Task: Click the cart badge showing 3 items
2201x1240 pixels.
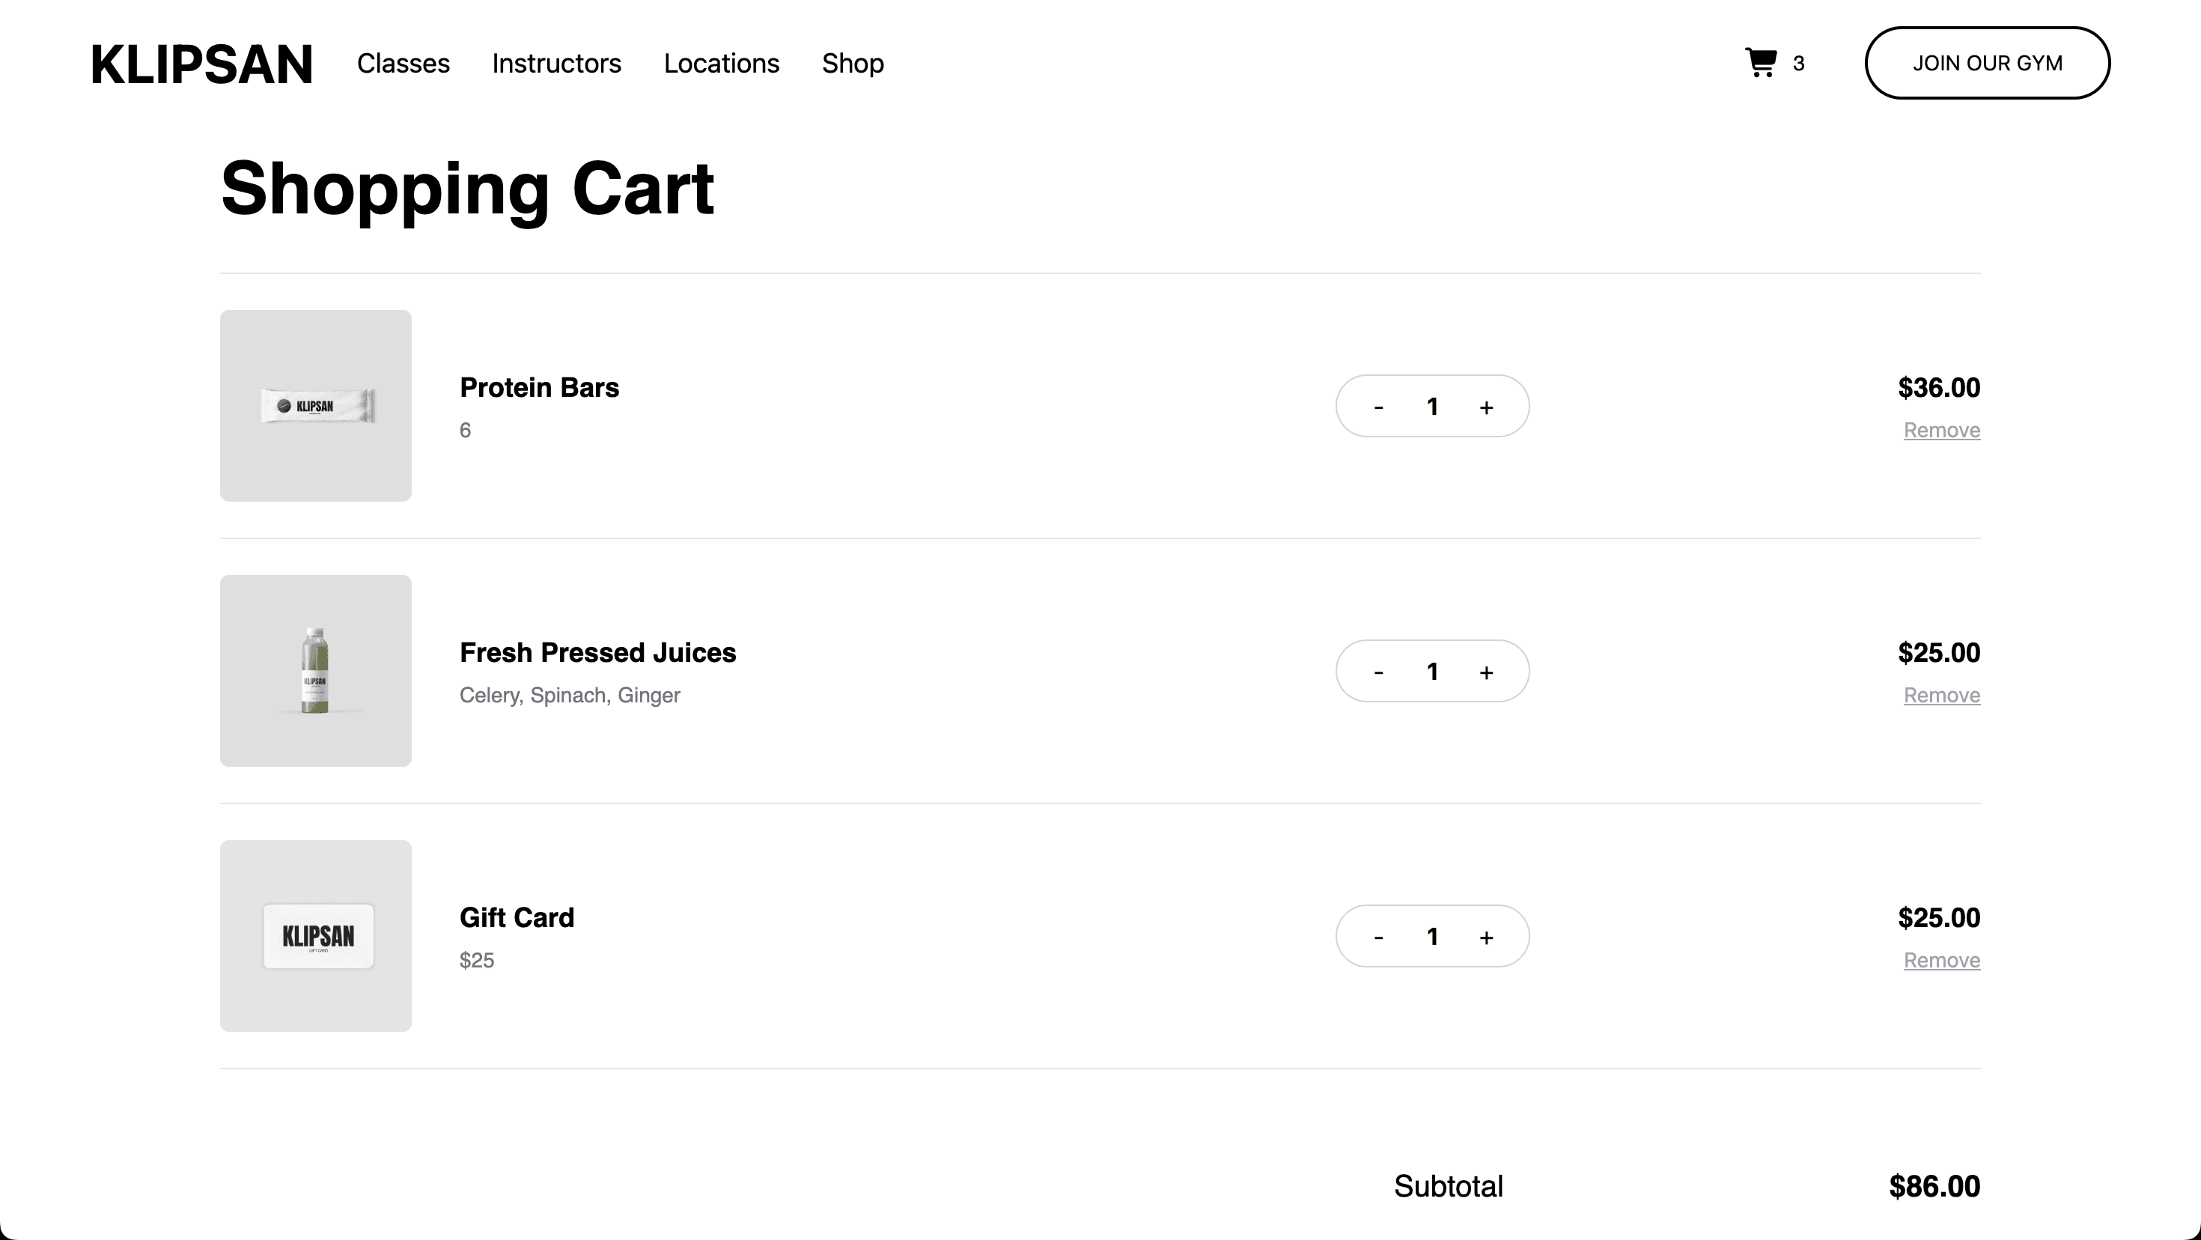Action: 1800,62
